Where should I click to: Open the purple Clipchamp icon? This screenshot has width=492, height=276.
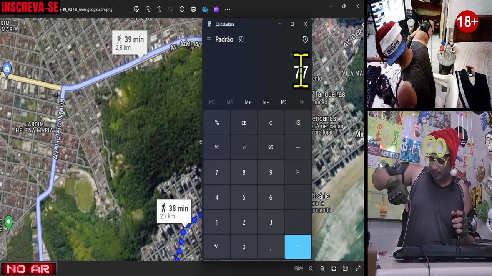216,9
